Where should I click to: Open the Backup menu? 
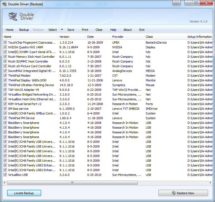click(24, 30)
